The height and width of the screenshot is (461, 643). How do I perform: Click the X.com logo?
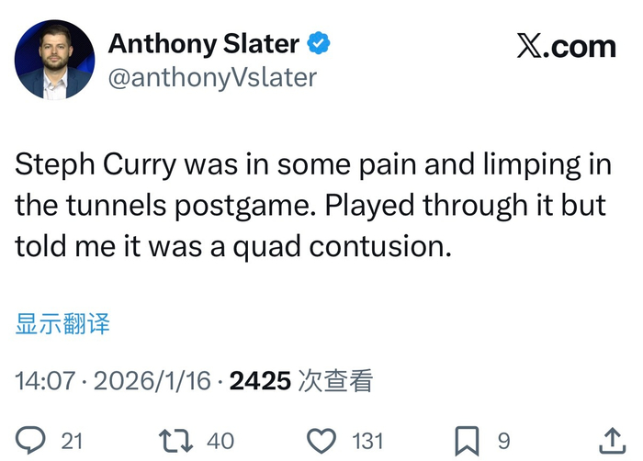point(565,47)
